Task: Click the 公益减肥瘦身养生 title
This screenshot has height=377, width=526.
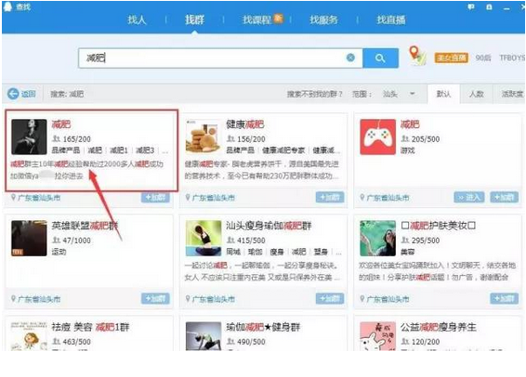Action: pyautogui.click(x=438, y=327)
